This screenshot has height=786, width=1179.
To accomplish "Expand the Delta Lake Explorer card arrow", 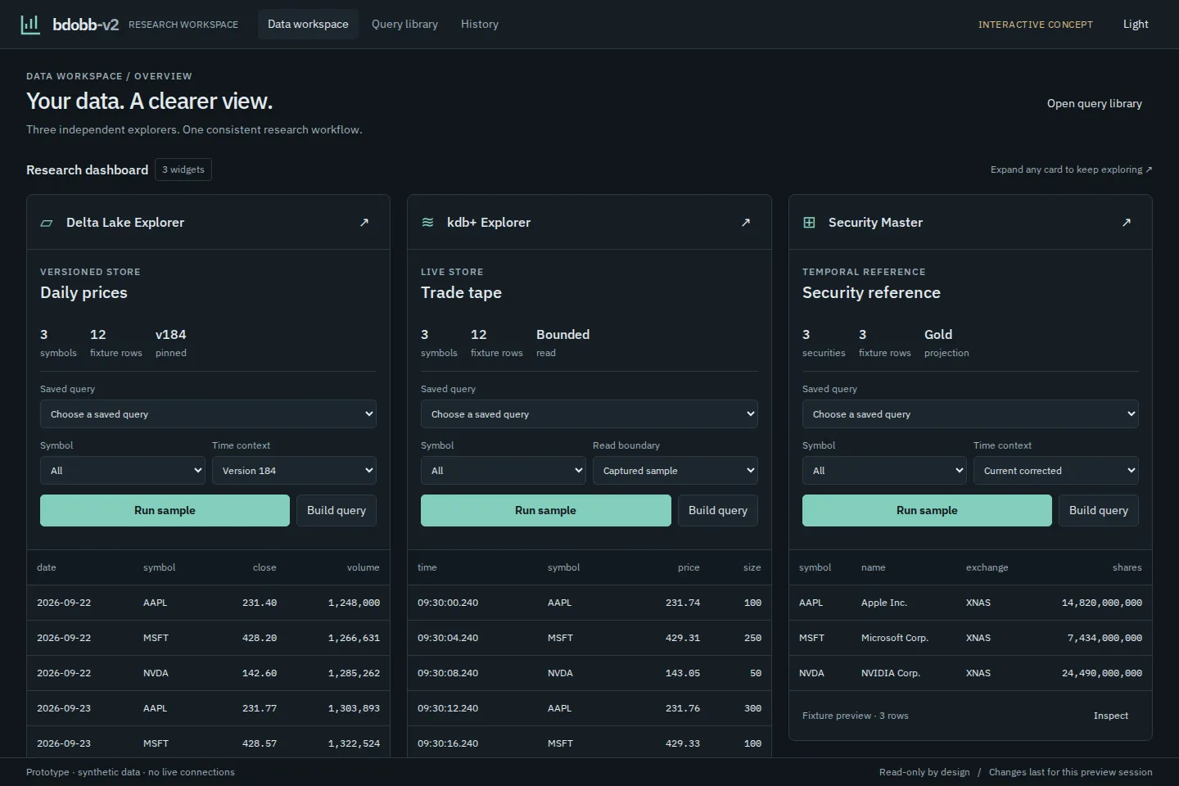I will click(x=364, y=222).
